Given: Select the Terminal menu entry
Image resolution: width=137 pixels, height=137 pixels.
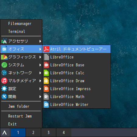Looking at the screenshot, I should [x=21, y=31].
